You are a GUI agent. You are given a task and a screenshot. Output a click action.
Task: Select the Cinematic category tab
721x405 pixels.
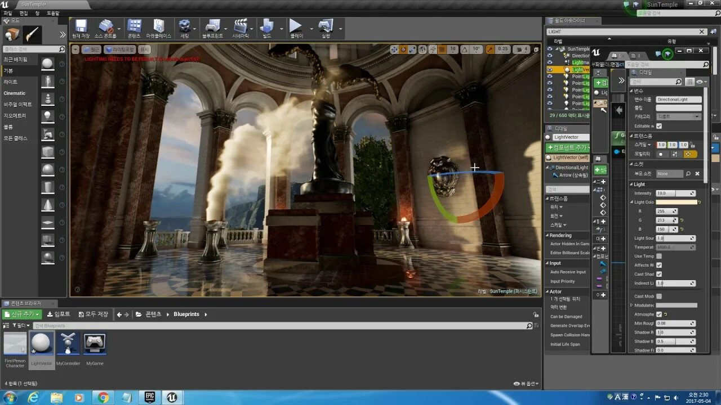click(15, 93)
